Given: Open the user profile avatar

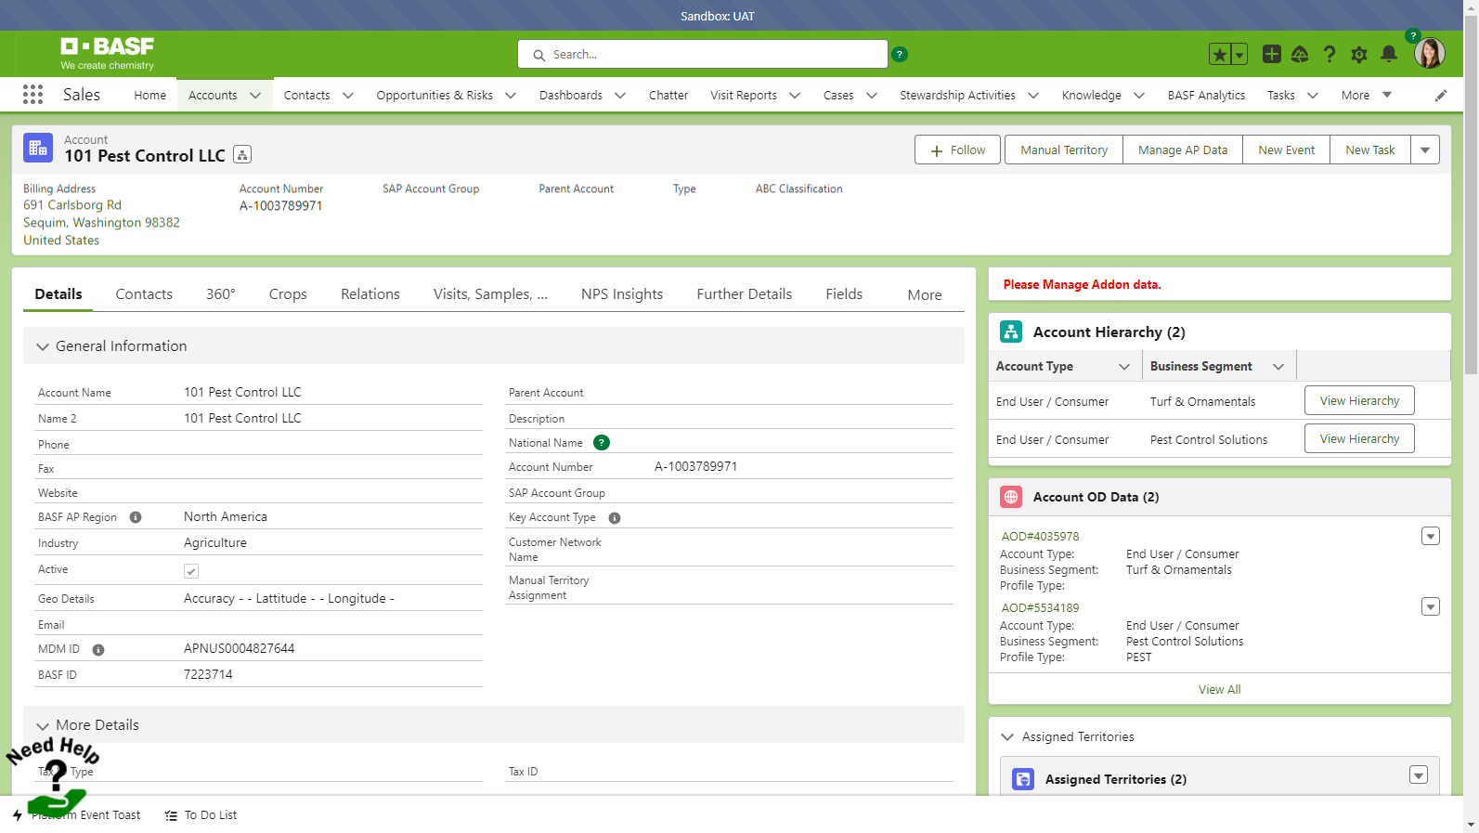Looking at the screenshot, I should click(1430, 54).
